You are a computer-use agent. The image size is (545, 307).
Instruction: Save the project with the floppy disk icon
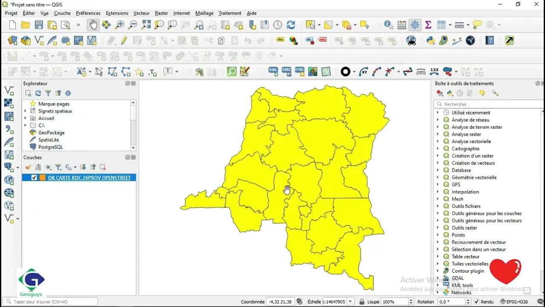(39, 25)
